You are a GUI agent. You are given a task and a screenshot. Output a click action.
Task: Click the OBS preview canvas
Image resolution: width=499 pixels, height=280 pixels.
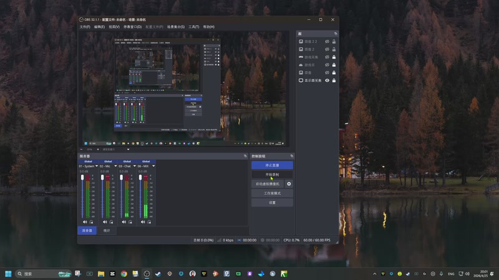coord(184,89)
